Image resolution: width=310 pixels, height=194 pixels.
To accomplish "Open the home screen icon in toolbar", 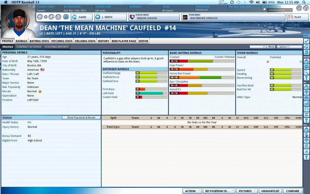I will [66, 17].
